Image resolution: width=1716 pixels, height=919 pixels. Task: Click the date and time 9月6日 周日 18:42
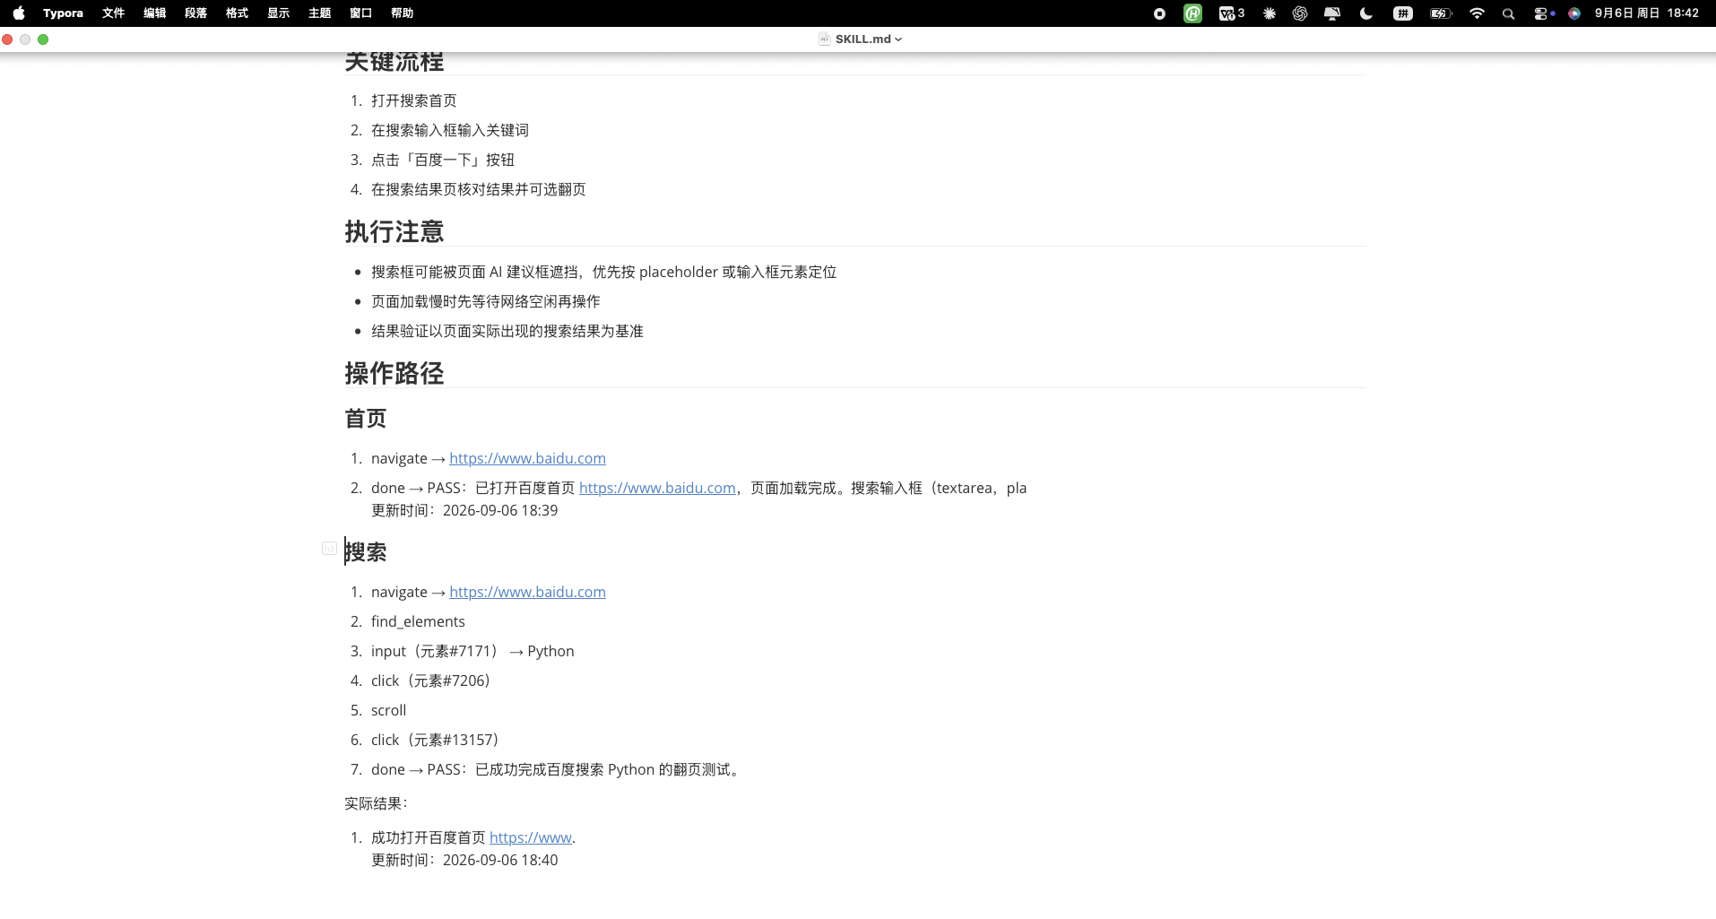click(x=1647, y=13)
